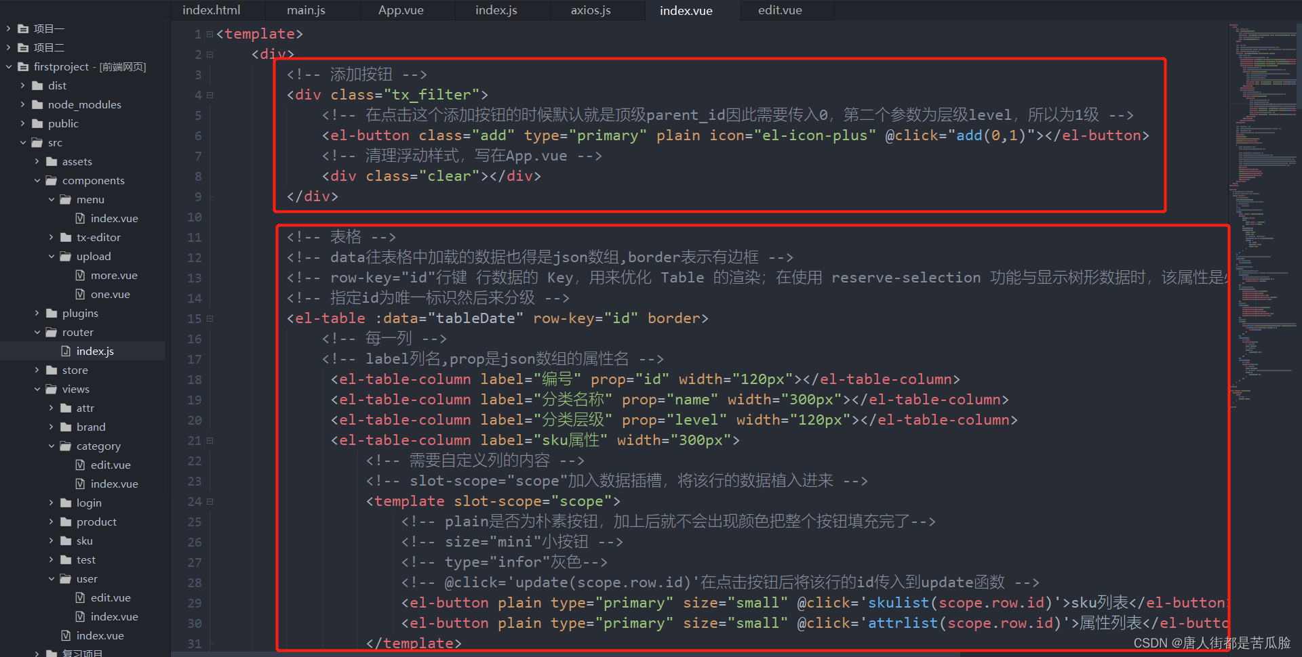Click the brand folder icon

click(66, 427)
